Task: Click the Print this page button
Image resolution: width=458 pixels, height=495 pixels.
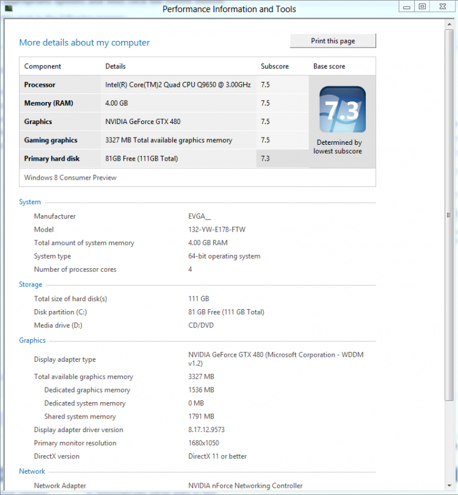Action: [x=333, y=41]
